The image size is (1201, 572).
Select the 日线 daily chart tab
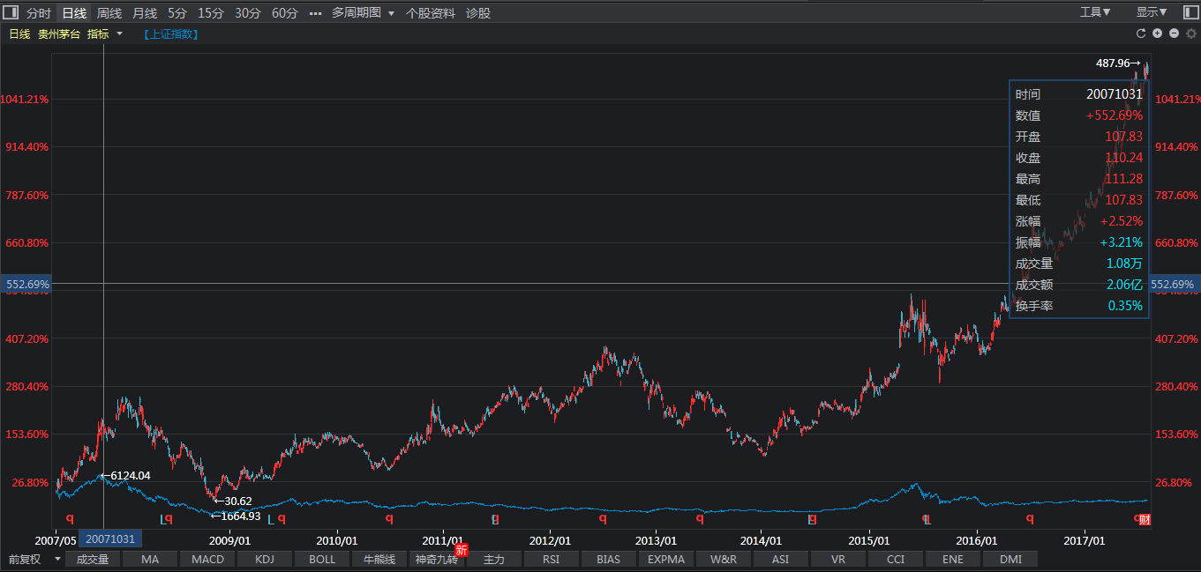pos(74,13)
